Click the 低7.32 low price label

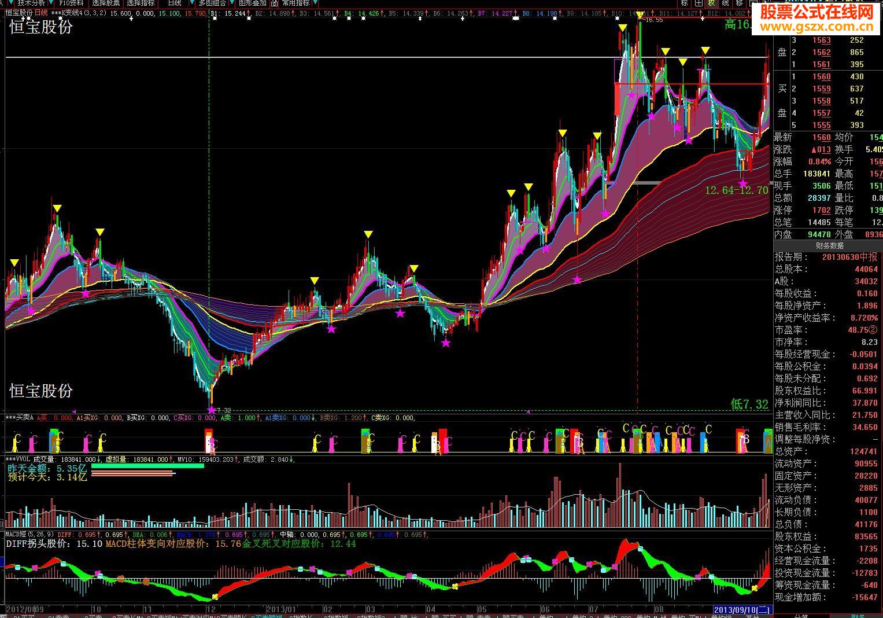pyautogui.click(x=749, y=404)
